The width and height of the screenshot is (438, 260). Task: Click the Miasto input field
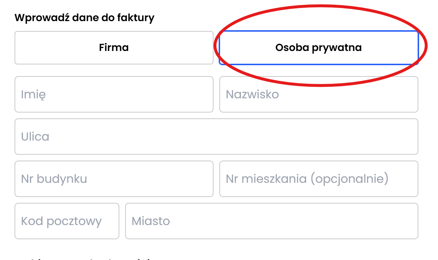pos(272,221)
